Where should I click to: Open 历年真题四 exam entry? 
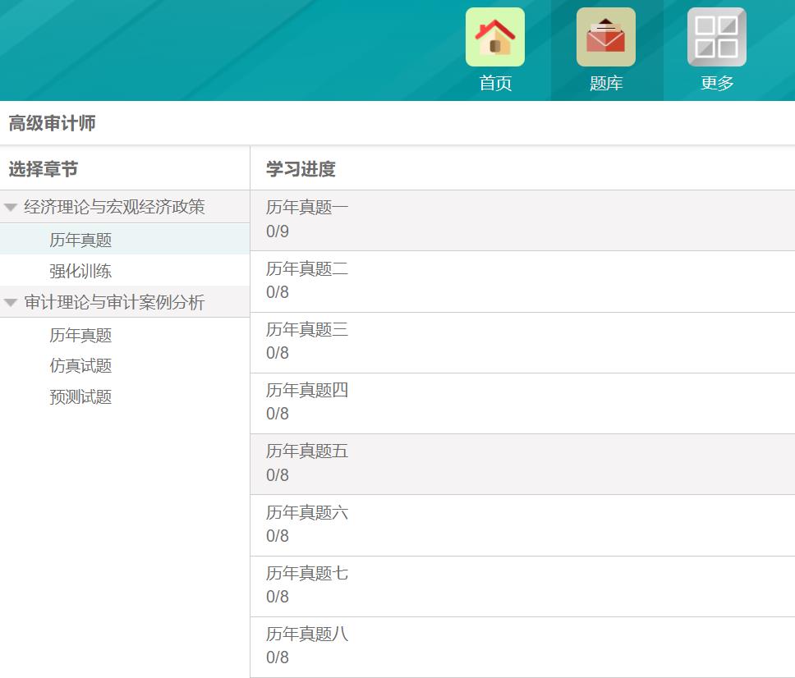[307, 390]
